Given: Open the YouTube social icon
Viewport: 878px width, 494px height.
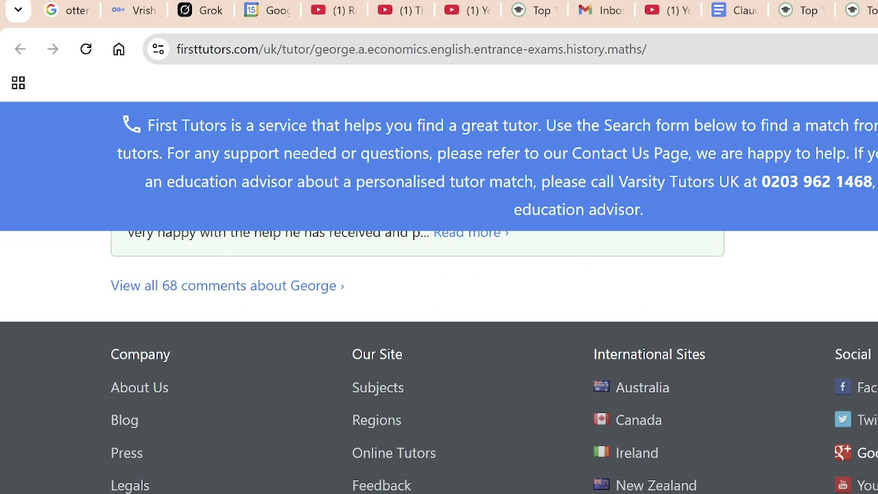Looking at the screenshot, I should 842,485.
